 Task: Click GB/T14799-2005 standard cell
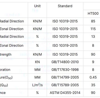(x=65, y=77)
